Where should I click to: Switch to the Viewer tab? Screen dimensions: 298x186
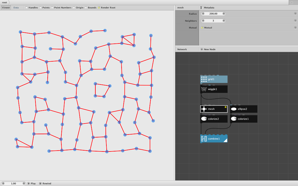pyautogui.click(x=6, y=8)
